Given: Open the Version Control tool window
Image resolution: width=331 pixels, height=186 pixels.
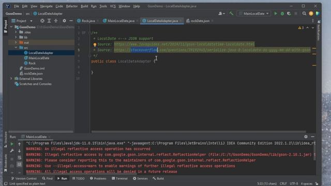Looking at the screenshot, I should point(24,178).
